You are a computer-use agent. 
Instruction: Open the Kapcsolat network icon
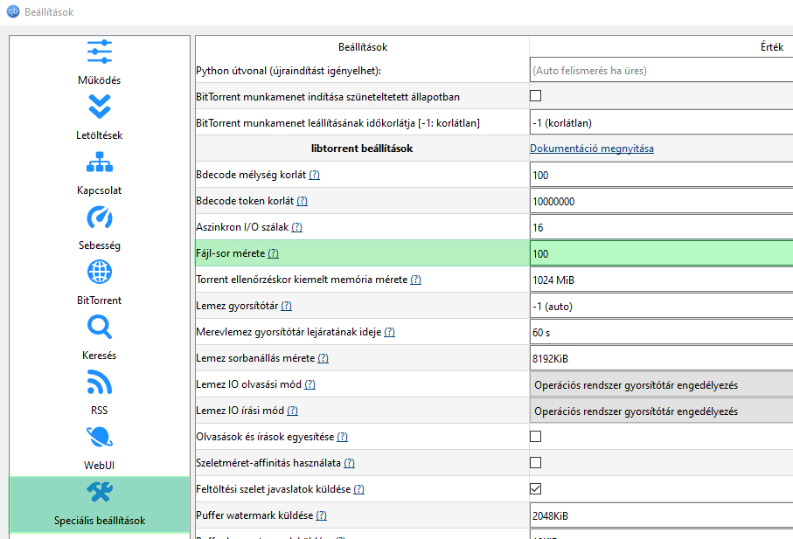[99, 162]
